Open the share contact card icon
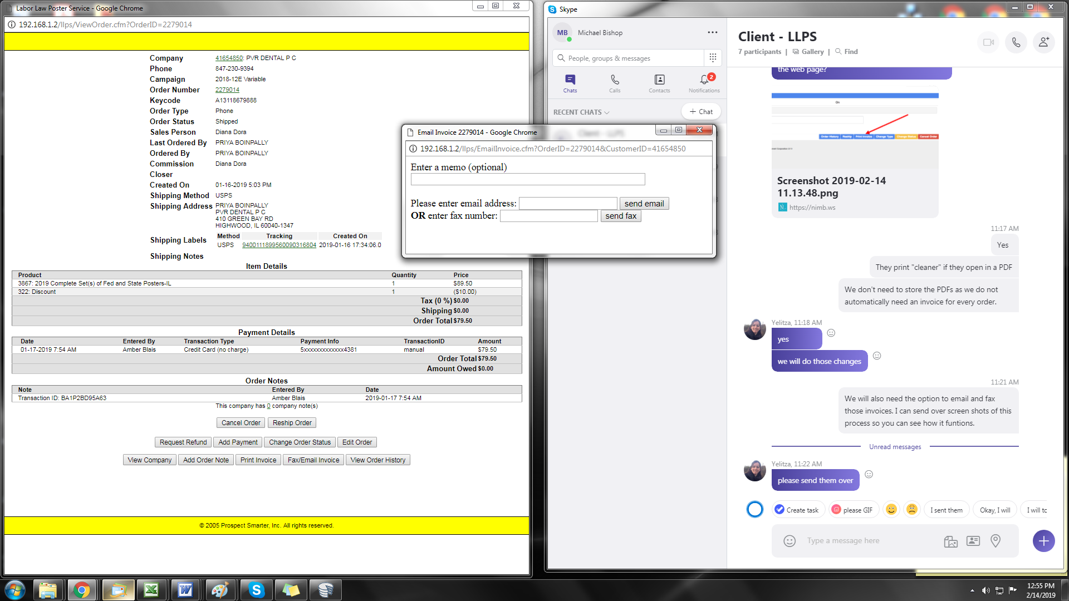Screen dimensions: 1069x601 973,541
